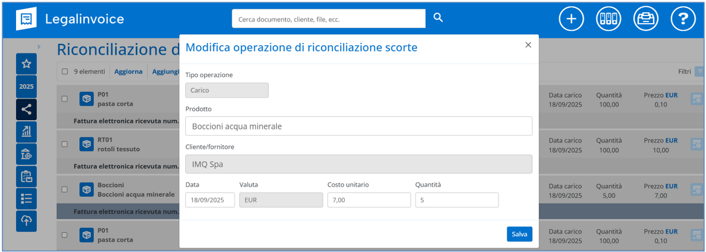
Task: Open the 2025 year selector in sidebar
Action: pyautogui.click(x=26, y=87)
